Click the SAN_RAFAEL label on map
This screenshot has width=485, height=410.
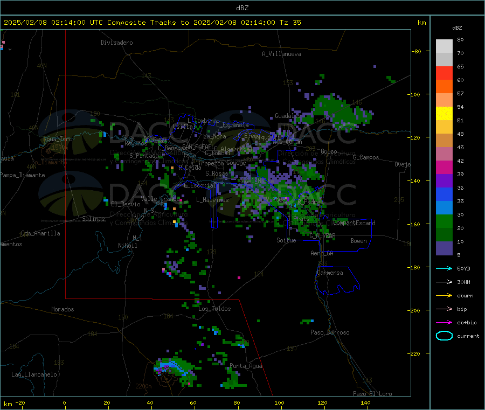(x=198, y=147)
